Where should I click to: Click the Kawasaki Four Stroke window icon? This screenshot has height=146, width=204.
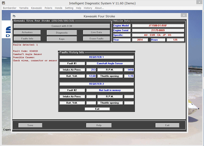coord(14,16)
